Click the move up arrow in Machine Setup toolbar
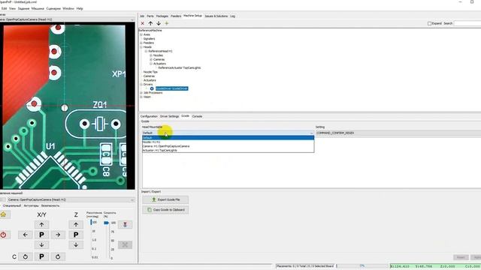The height and width of the screenshot is (270, 481). (x=150, y=23)
